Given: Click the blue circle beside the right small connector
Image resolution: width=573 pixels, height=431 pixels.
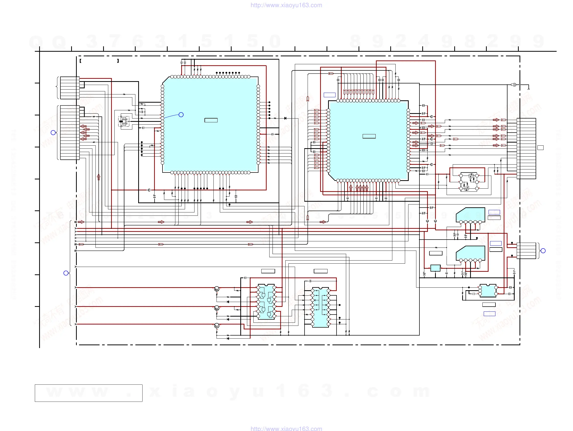Looking at the screenshot, I should coord(543,251).
